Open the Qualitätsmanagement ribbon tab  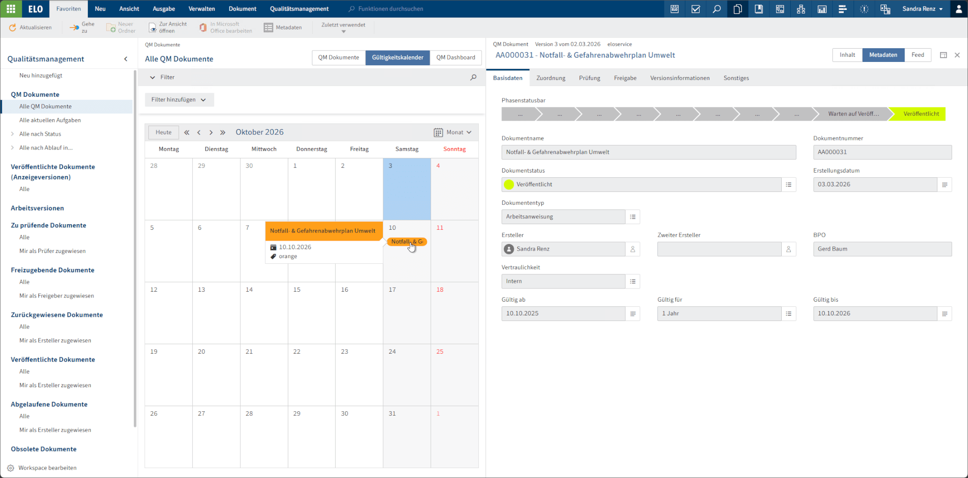[299, 9]
